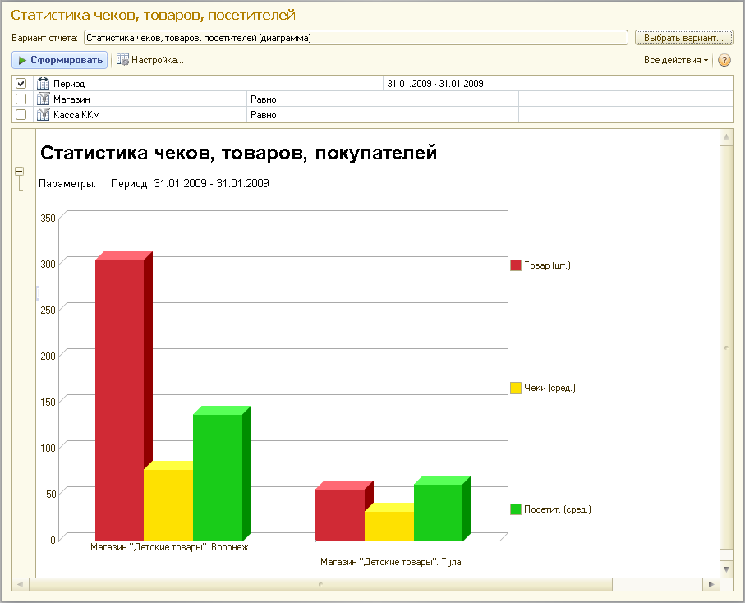
Task: Click the empty value cell for Касса ККМ
Action: click(625, 115)
